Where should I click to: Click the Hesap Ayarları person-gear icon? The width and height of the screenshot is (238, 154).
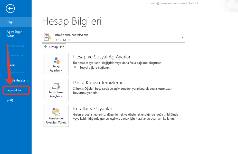(x=56, y=60)
